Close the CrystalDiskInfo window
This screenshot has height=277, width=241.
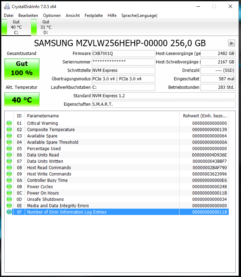(x=230, y=7)
